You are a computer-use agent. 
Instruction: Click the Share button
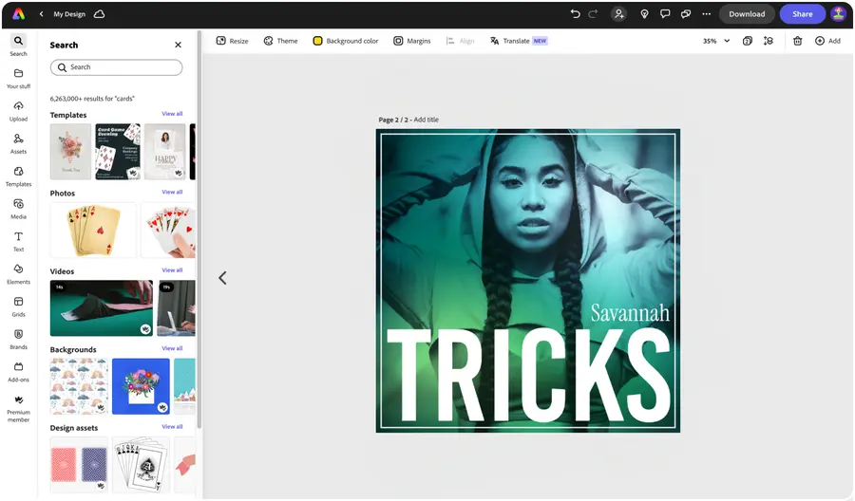point(802,14)
